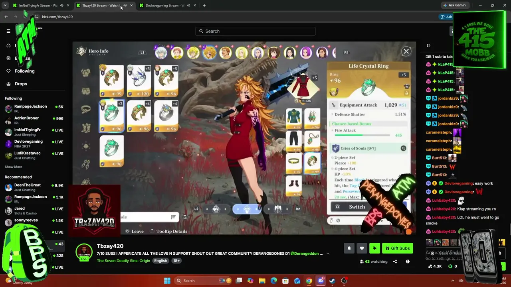The height and width of the screenshot is (287, 511).
Task: Open the Windows Start menu
Action: 167,281
